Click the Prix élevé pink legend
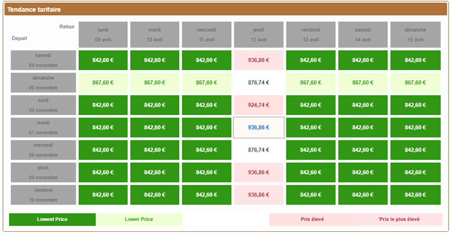Screen dimensions: 452x234 [x=312, y=219]
